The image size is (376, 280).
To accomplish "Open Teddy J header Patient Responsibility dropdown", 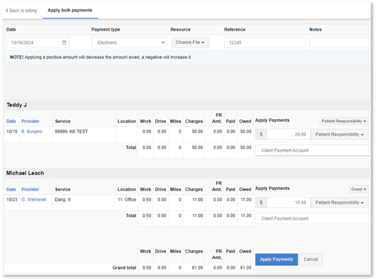I will [x=344, y=121].
